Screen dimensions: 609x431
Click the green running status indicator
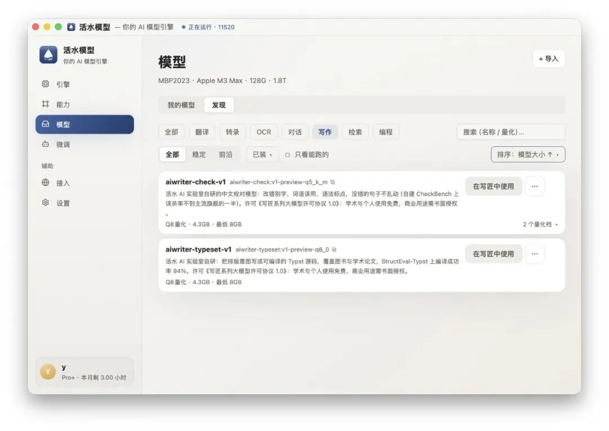tap(184, 27)
